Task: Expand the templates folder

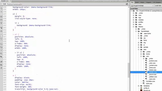Action: [138, 86]
